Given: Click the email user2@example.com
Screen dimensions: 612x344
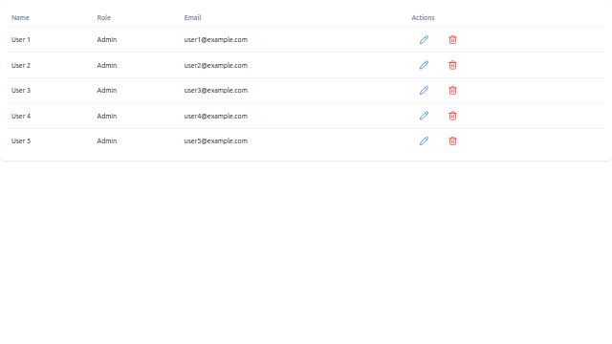Looking at the screenshot, I should tap(216, 65).
